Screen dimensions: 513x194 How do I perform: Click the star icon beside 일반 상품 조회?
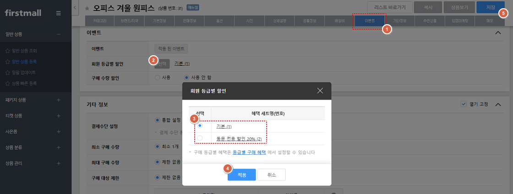point(8,51)
